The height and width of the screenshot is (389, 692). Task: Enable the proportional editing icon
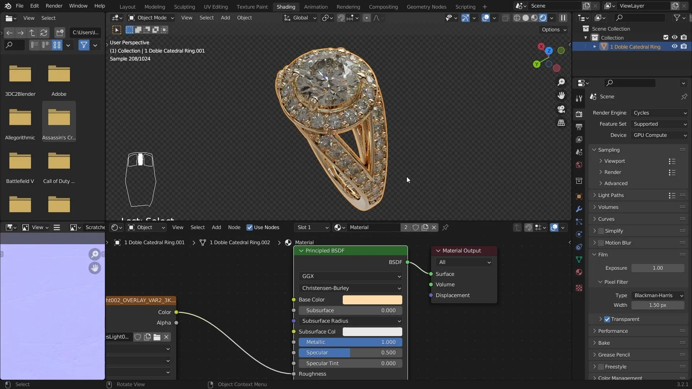click(367, 18)
